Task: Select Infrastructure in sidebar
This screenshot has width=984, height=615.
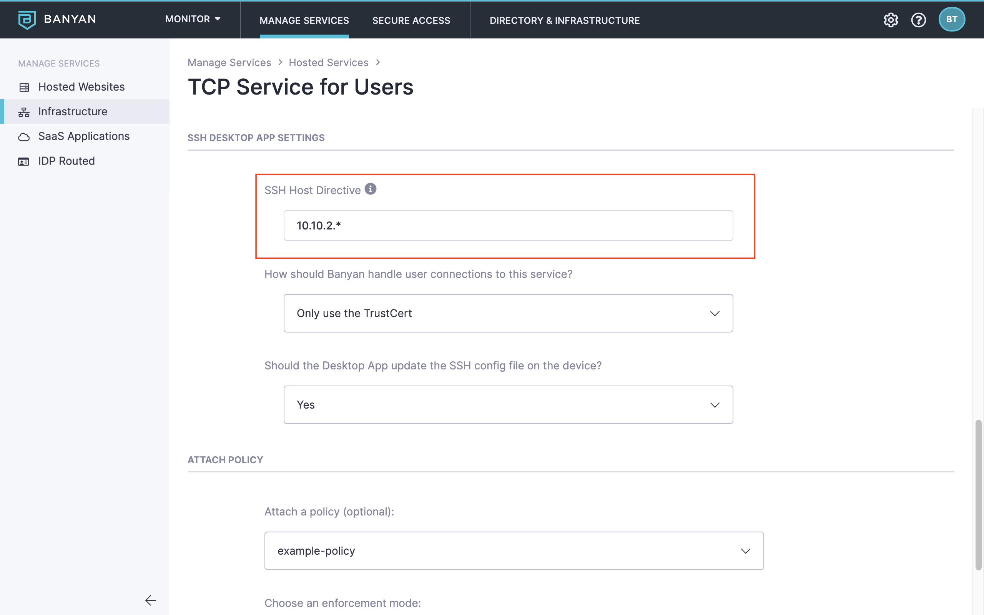Action: (x=85, y=111)
